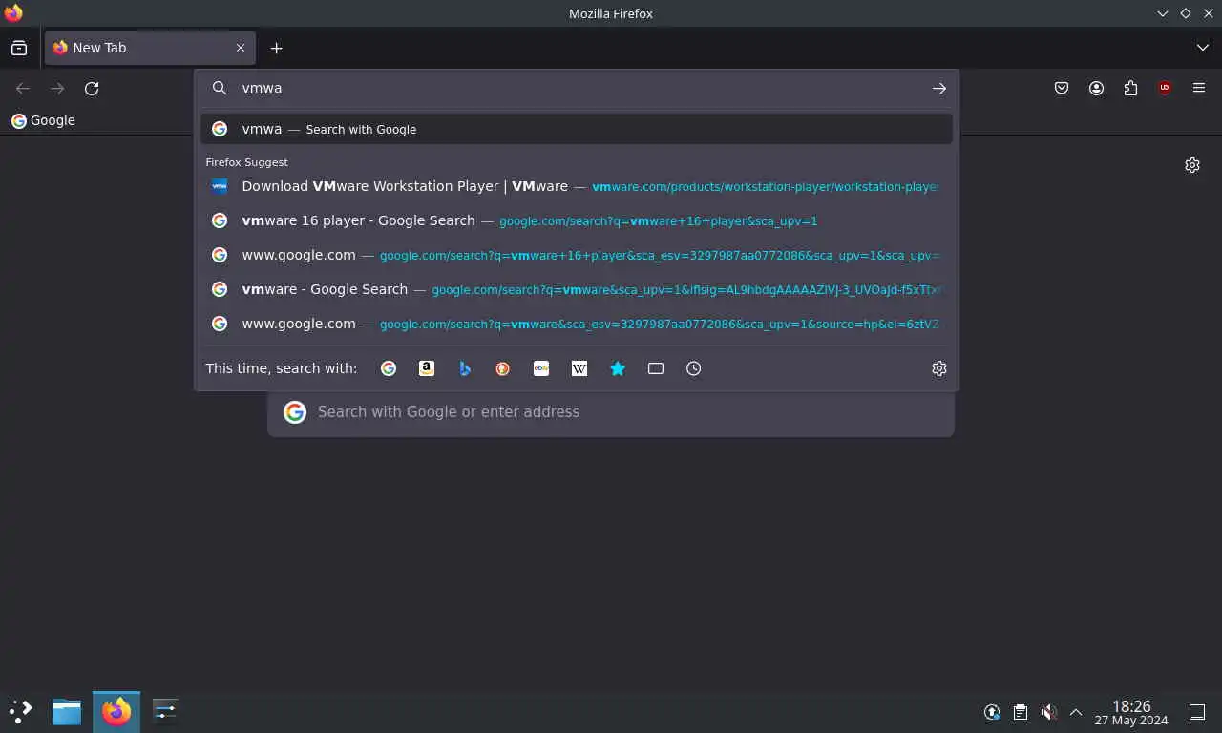Choose 'vmwa — Search with Google' suggestion
Screen dimensions: 1222x733
[577, 129]
